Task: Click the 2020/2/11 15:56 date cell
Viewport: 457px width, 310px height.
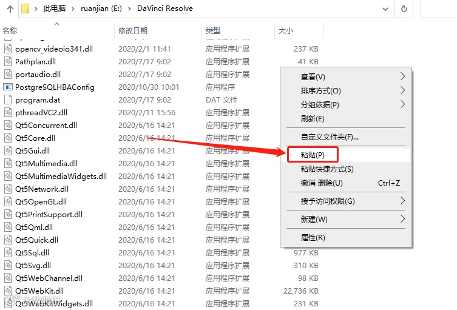Action: point(147,112)
